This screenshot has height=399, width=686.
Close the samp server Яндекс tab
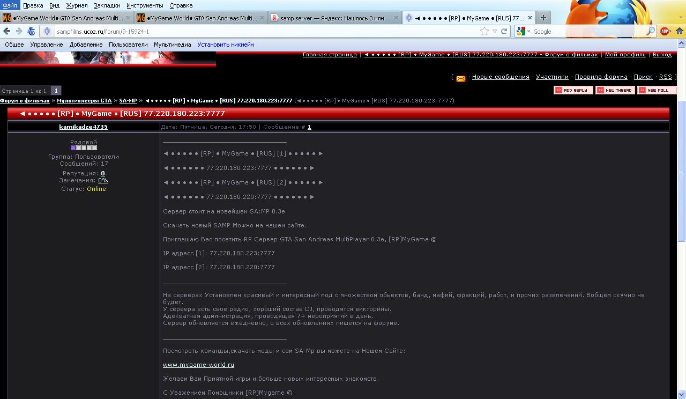[x=396, y=18]
